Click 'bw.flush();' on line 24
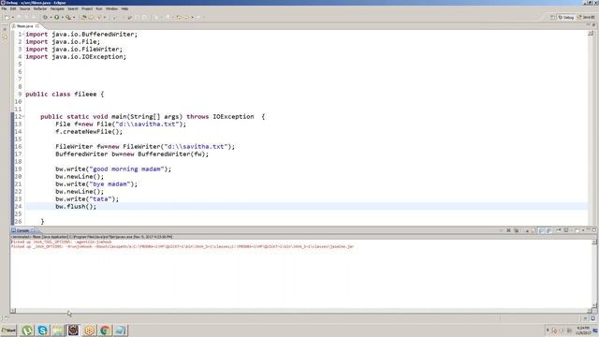The image size is (599, 337). pyautogui.click(x=76, y=206)
